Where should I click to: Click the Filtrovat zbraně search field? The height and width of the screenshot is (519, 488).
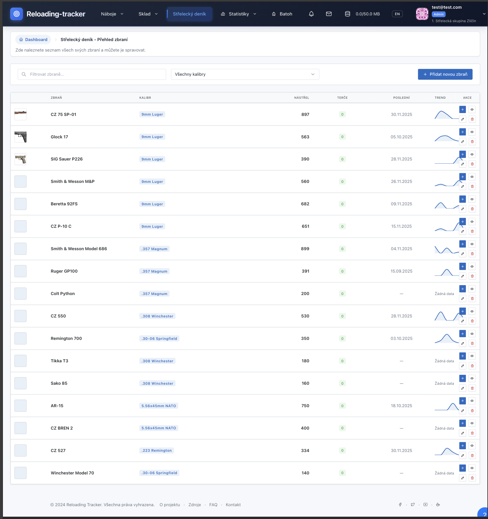[x=92, y=74]
